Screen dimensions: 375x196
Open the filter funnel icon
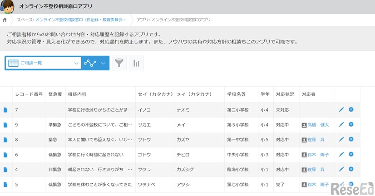click(118, 63)
